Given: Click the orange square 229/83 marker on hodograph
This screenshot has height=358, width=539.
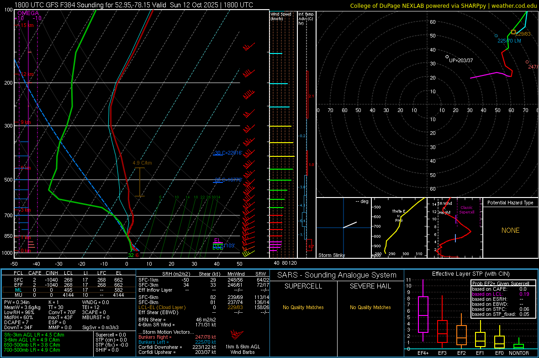Looking at the screenshot, I should (513, 32).
